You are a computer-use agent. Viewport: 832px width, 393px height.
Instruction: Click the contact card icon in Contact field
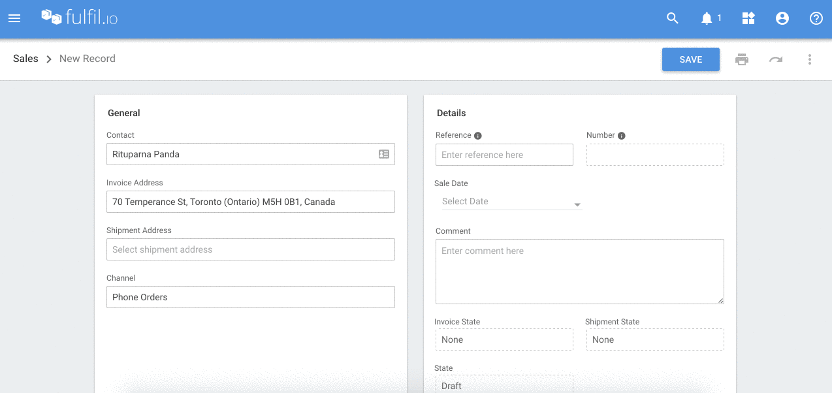pyautogui.click(x=384, y=154)
